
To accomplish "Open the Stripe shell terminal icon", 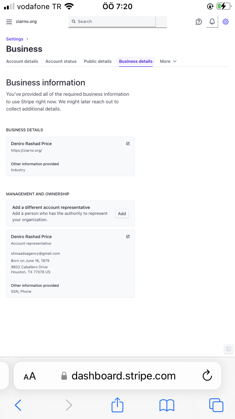I will point(229,349).
